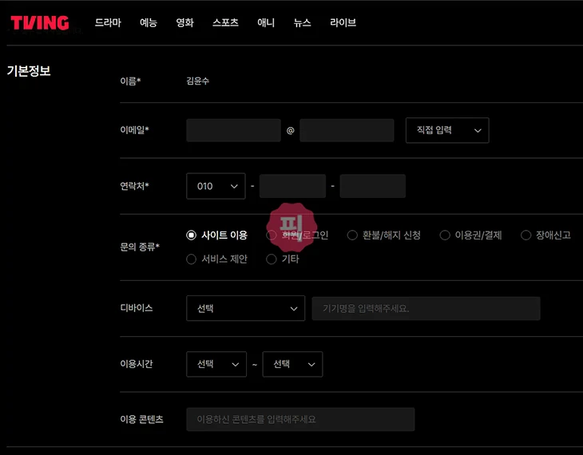
Task: Go to the 영화 section
Action: (x=184, y=22)
